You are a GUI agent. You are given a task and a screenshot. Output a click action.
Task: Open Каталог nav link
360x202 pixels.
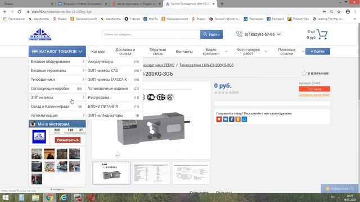[x=98, y=52]
